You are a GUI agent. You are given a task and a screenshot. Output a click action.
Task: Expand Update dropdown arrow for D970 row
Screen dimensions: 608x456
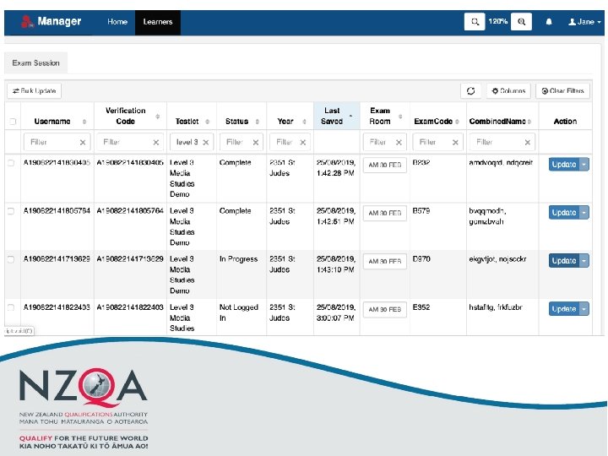click(584, 261)
